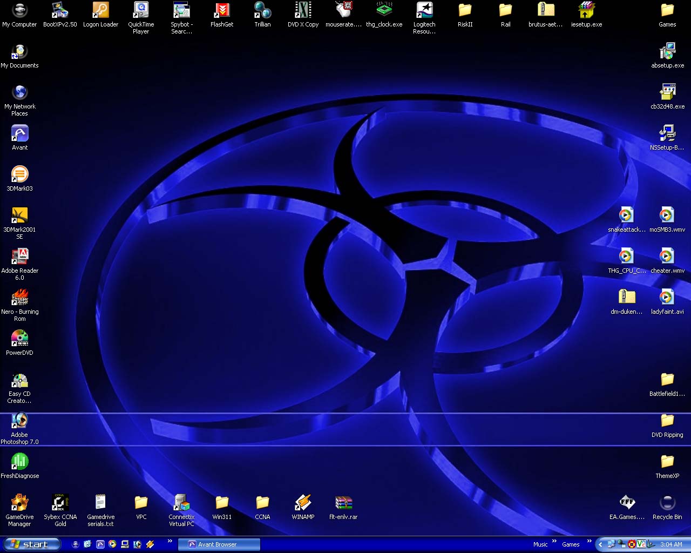Switch to the Avant Browser taskbar button
This screenshot has height=553, width=691.
pos(219,544)
